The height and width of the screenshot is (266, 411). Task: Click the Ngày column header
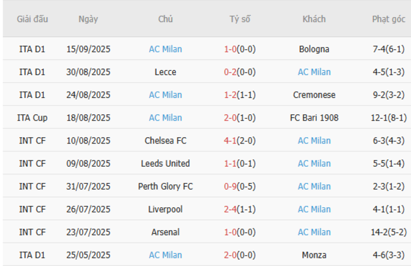pyautogui.click(x=88, y=19)
